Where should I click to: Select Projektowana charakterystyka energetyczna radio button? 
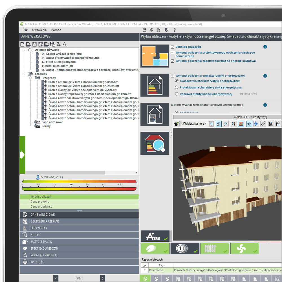(177, 87)
